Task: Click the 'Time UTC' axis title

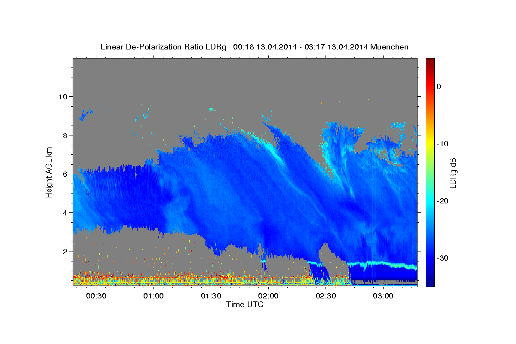Action: point(245,304)
